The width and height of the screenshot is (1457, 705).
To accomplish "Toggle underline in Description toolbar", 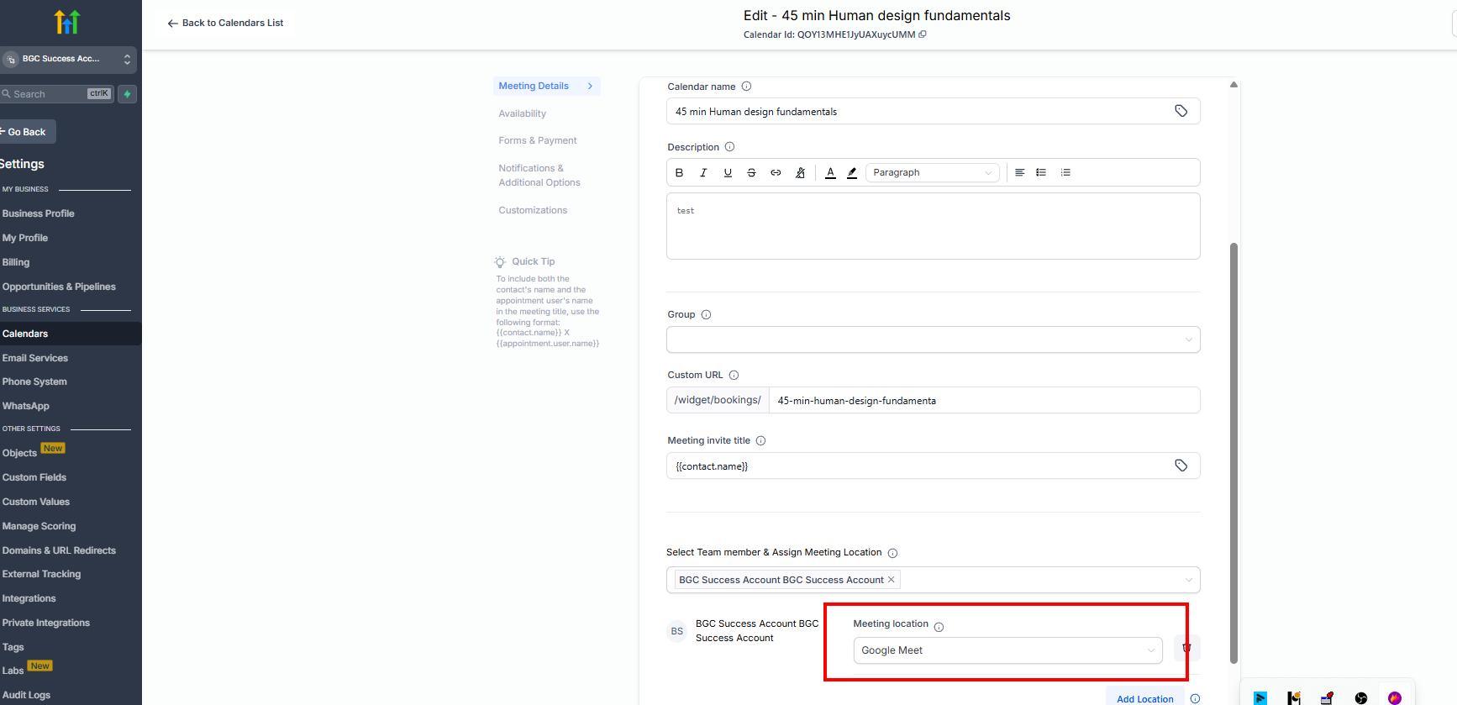I will click(728, 172).
